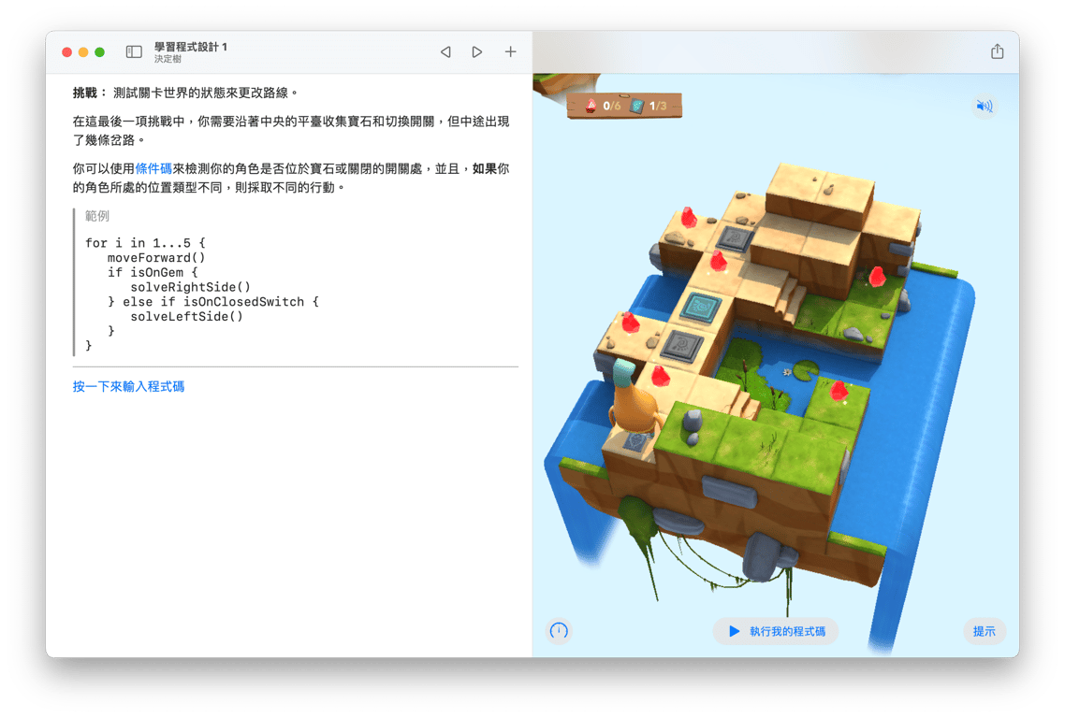1065x718 pixels.
Task: Maximize the window with green button
Action: point(99,52)
